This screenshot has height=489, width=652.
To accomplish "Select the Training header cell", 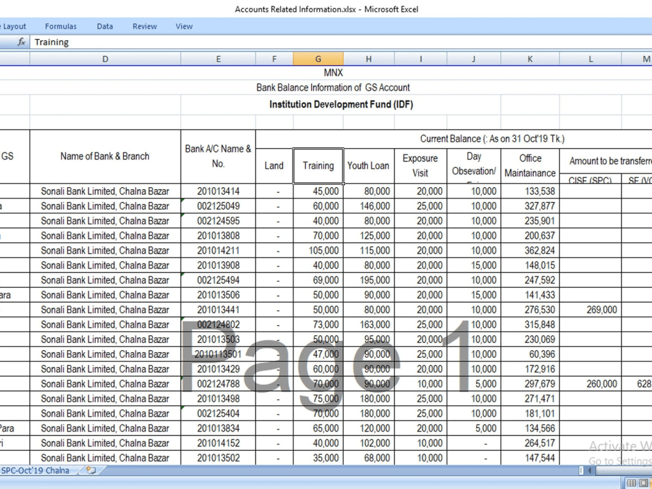I will [x=318, y=166].
